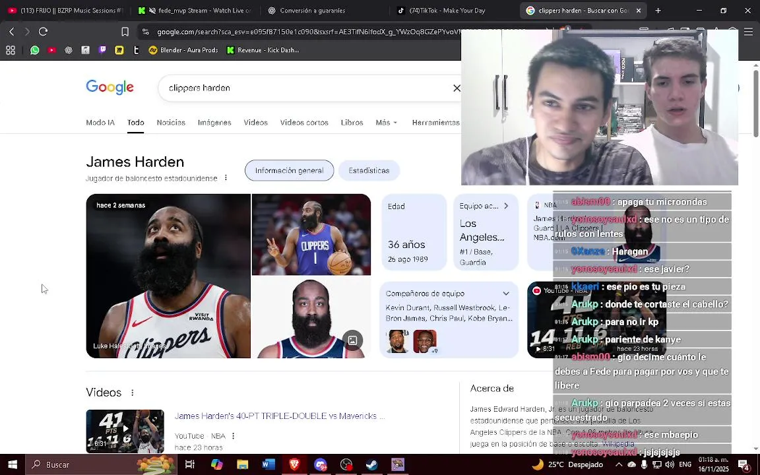Open the Blender - Aura Prods bookmark
This screenshot has width=760, height=475.
(x=183, y=50)
